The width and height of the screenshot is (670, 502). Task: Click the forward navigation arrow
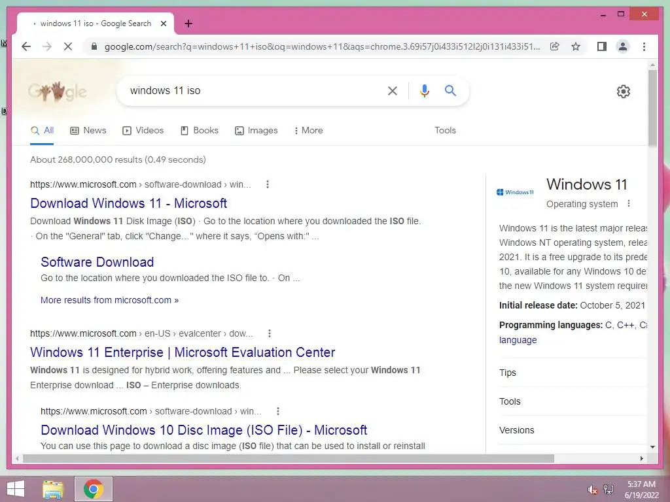(47, 46)
